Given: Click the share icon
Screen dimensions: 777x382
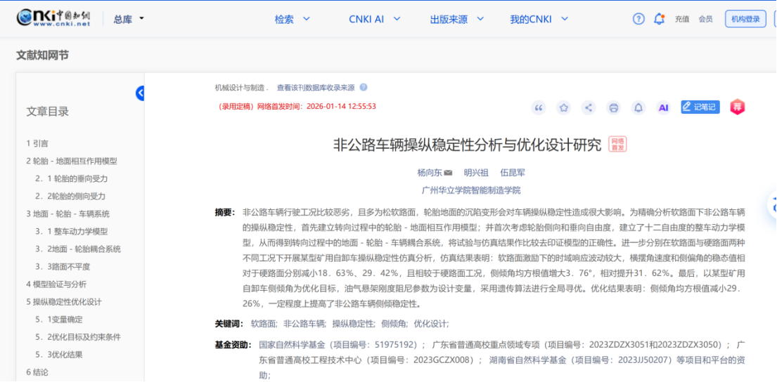Looking at the screenshot, I should click(589, 107).
